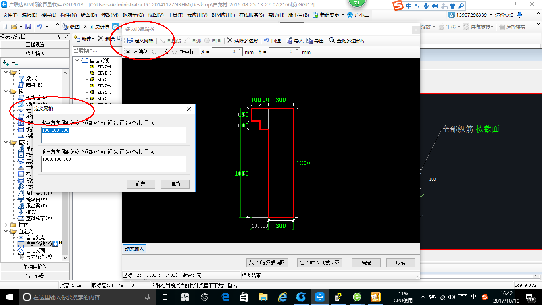Click the save disk icon
The height and width of the screenshot is (305, 542).
(28, 27)
